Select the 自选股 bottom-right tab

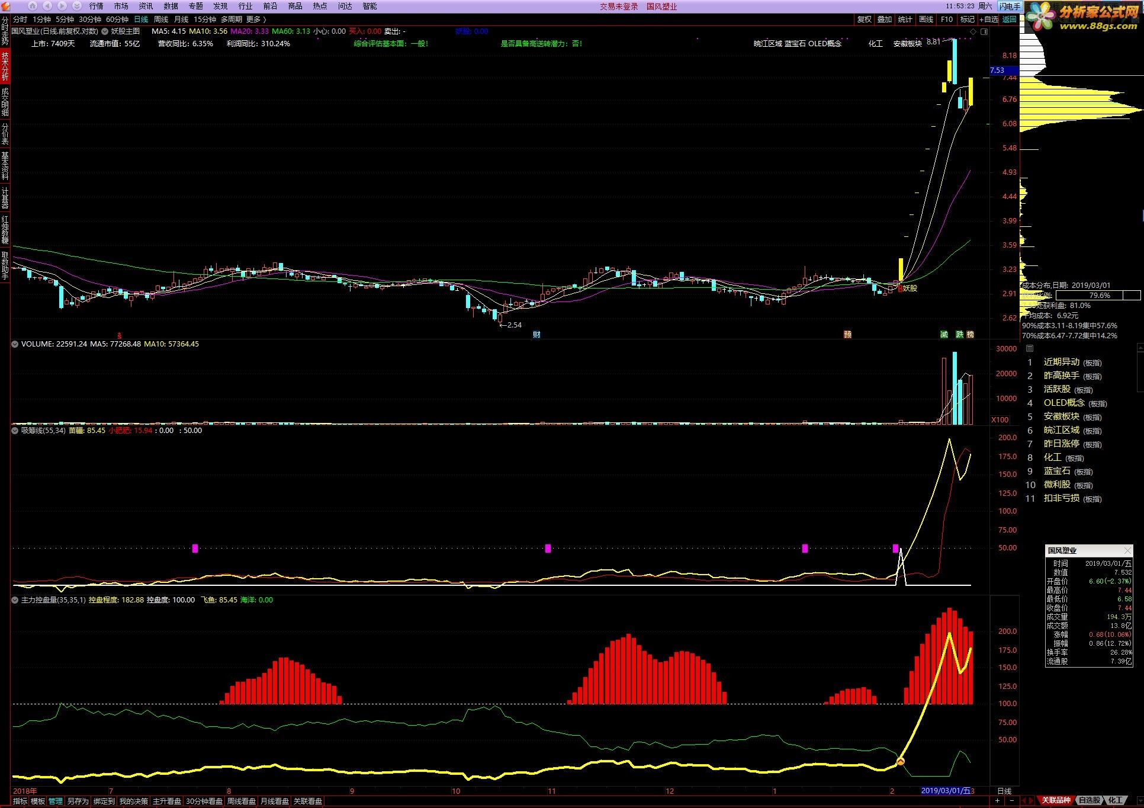tap(1089, 800)
